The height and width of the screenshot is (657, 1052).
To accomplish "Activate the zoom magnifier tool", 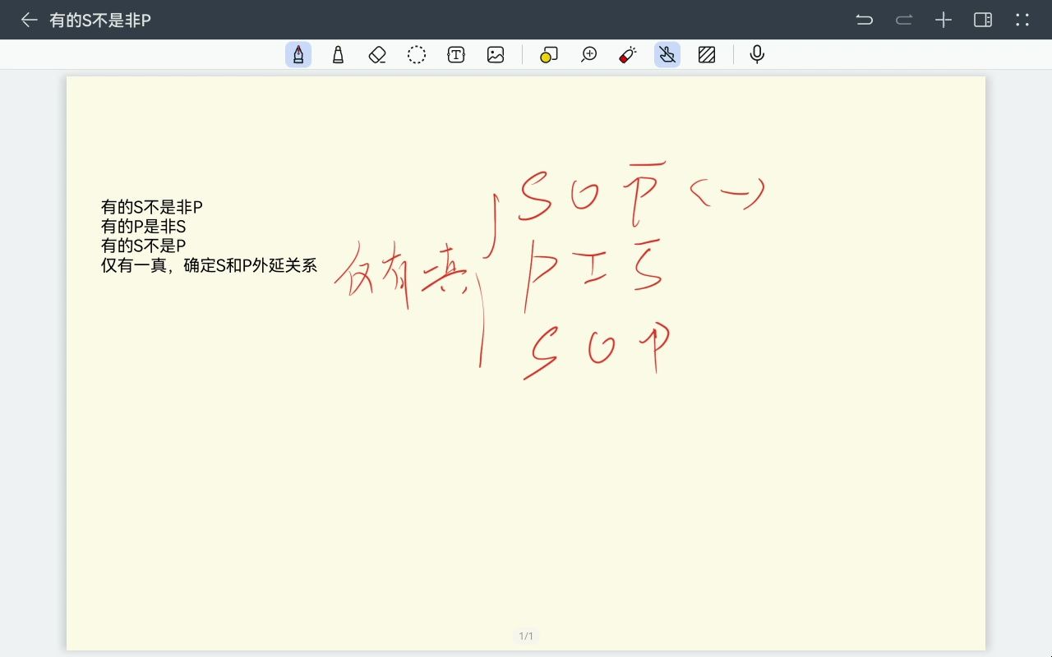I will pyautogui.click(x=588, y=54).
